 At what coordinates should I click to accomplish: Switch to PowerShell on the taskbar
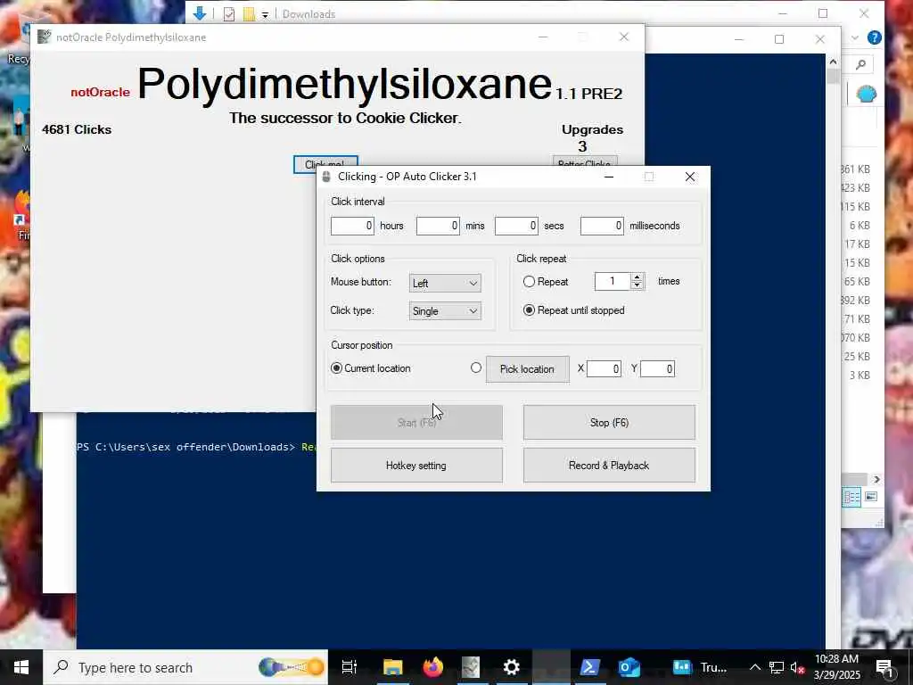coord(590,667)
